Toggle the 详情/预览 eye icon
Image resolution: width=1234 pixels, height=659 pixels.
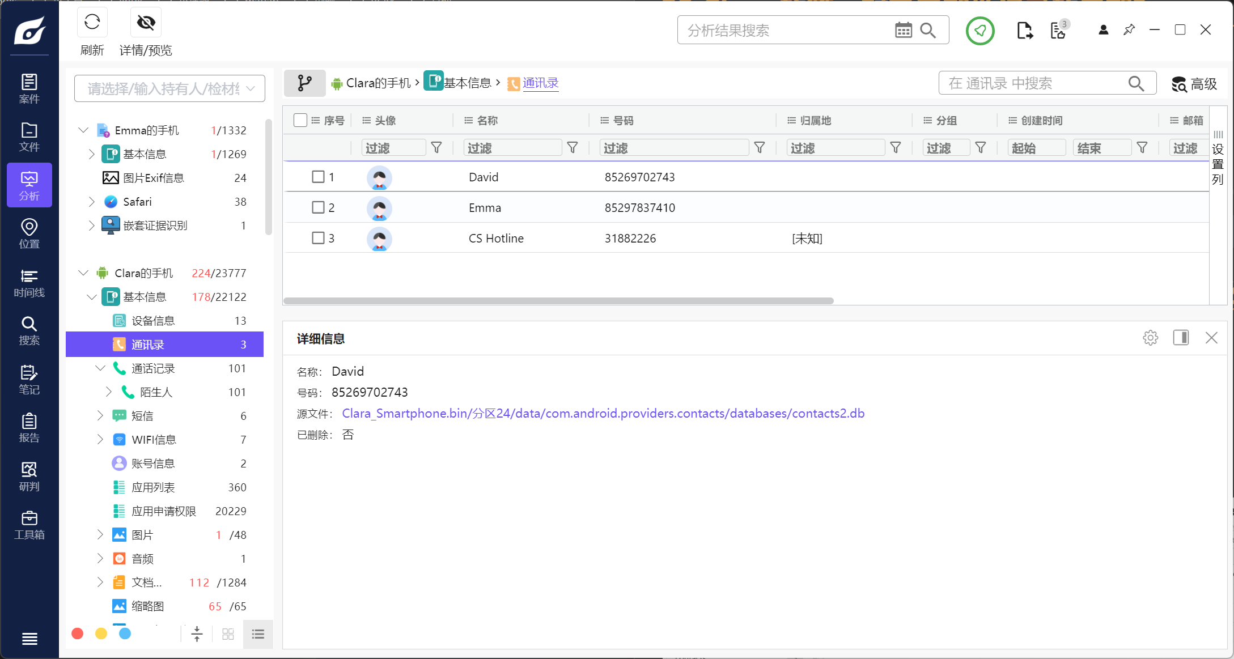[x=146, y=23]
